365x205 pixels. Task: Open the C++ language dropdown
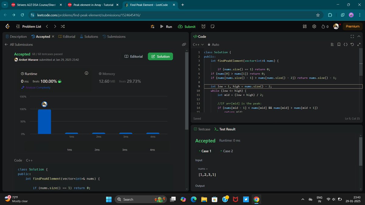(198, 44)
